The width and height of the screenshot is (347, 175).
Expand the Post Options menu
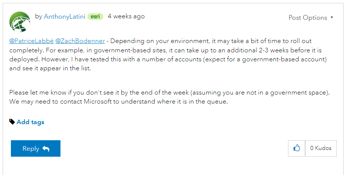[308, 18]
